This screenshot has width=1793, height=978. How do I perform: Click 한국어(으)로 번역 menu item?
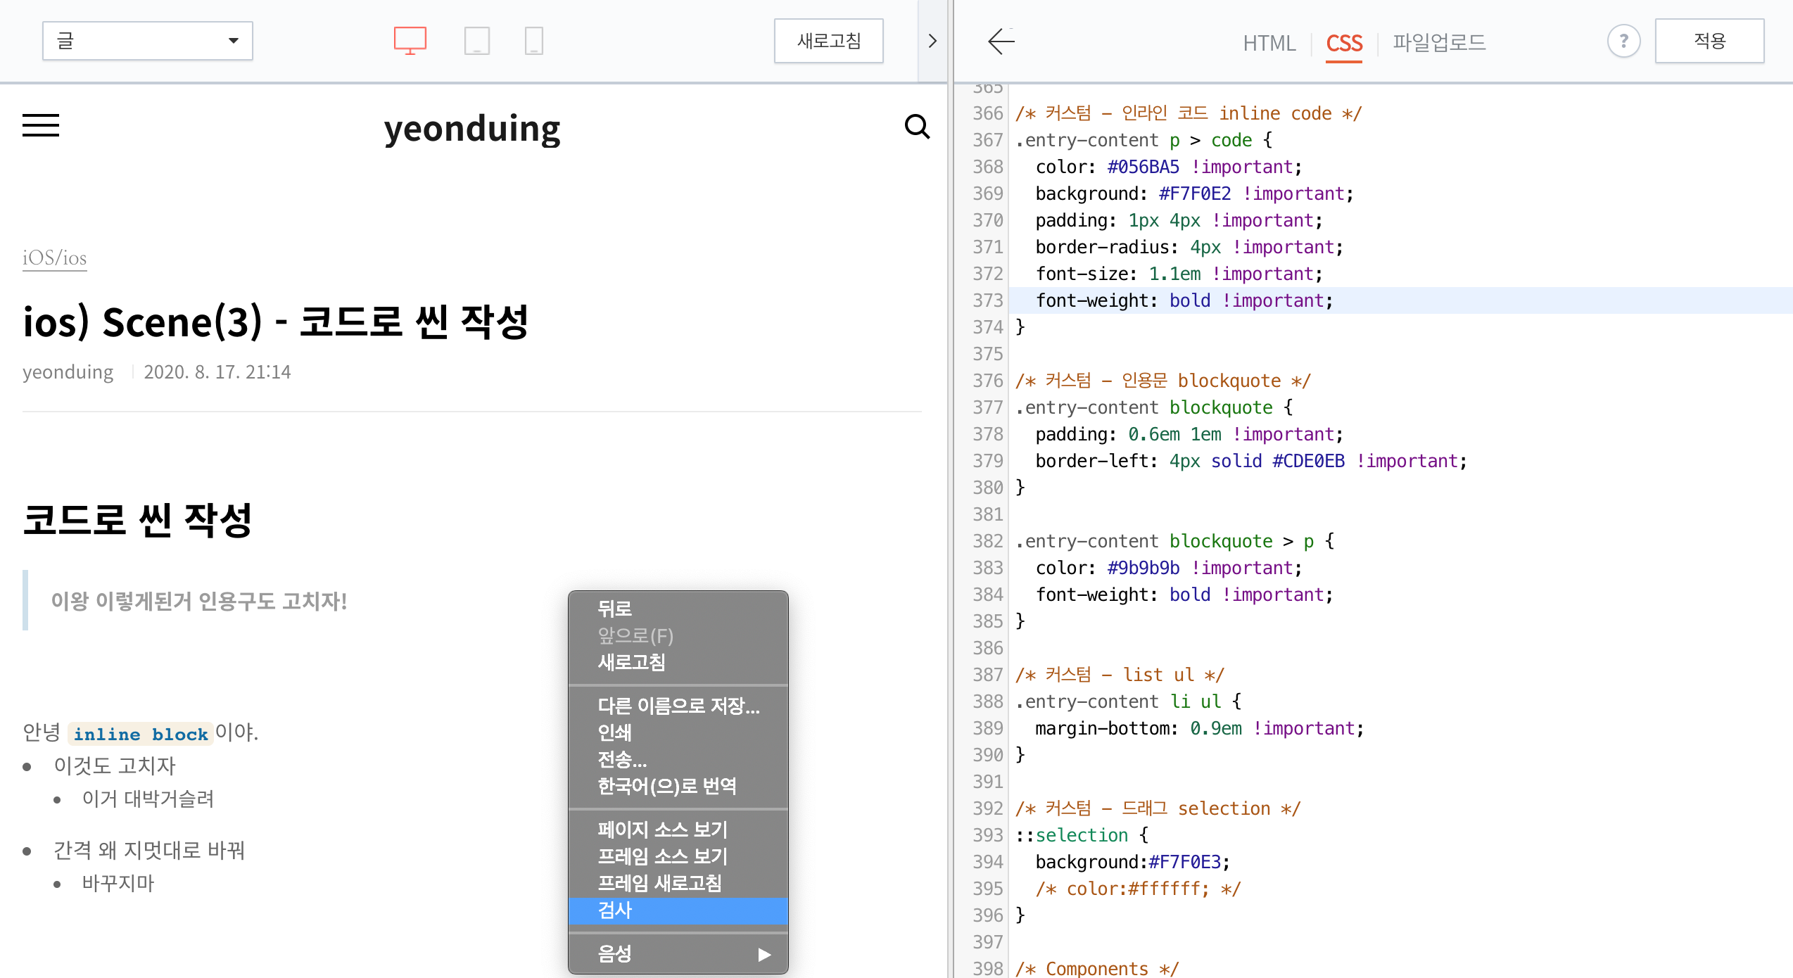pos(666,786)
